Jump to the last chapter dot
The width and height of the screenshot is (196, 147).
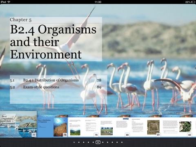coord(122,142)
